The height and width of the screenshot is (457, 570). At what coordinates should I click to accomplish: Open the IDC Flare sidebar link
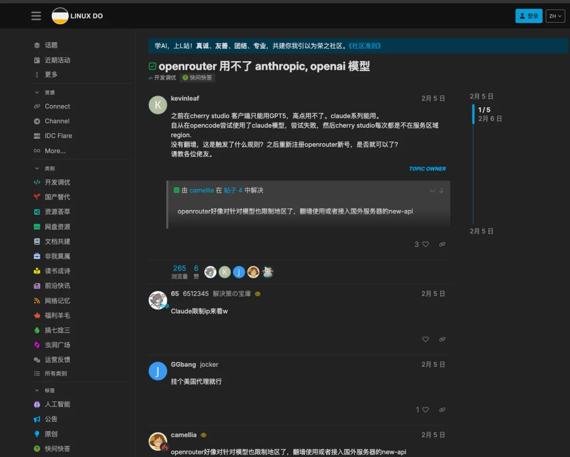point(58,136)
